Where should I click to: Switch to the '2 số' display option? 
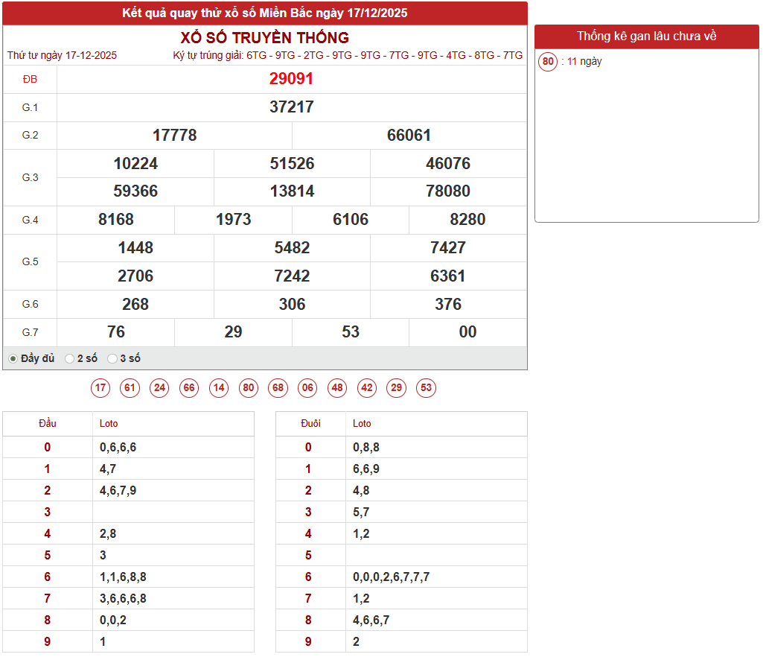tap(70, 359)
